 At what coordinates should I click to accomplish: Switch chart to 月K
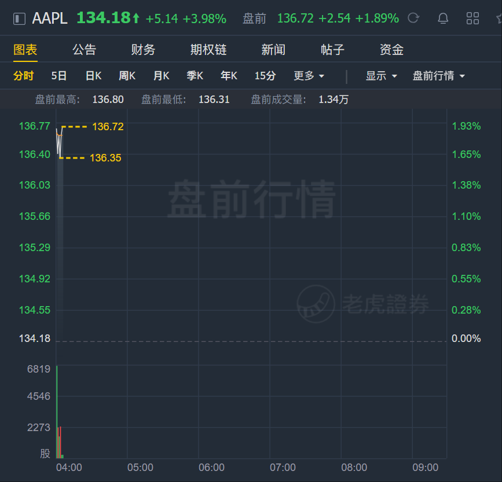[161, 76]
